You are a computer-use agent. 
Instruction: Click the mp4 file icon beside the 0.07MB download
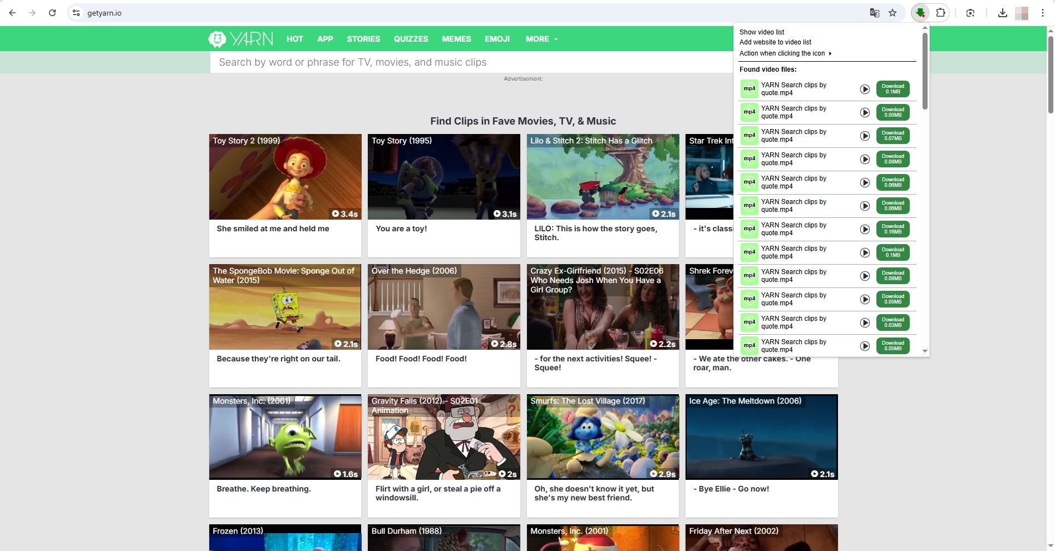click(x=750, y=136)
